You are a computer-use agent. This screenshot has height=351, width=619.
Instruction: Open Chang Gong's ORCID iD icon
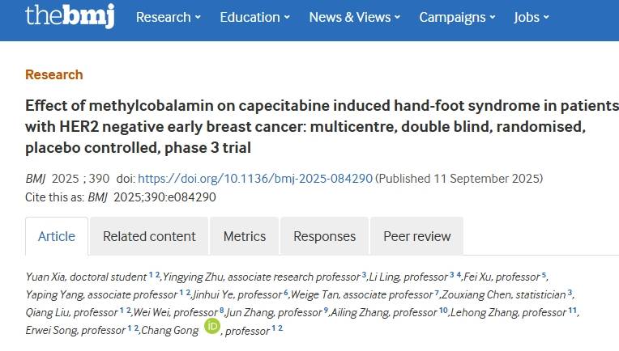[212, 326]
